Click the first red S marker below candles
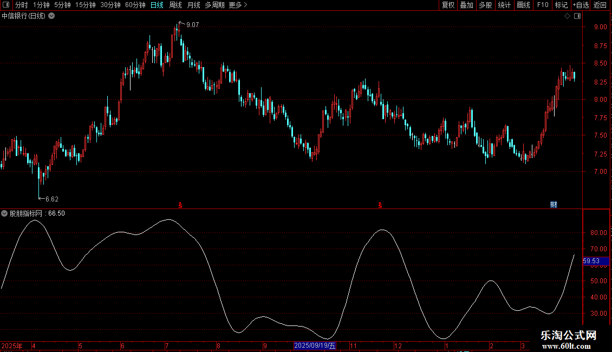Screen dimensions: 612x352 [180, 205]
